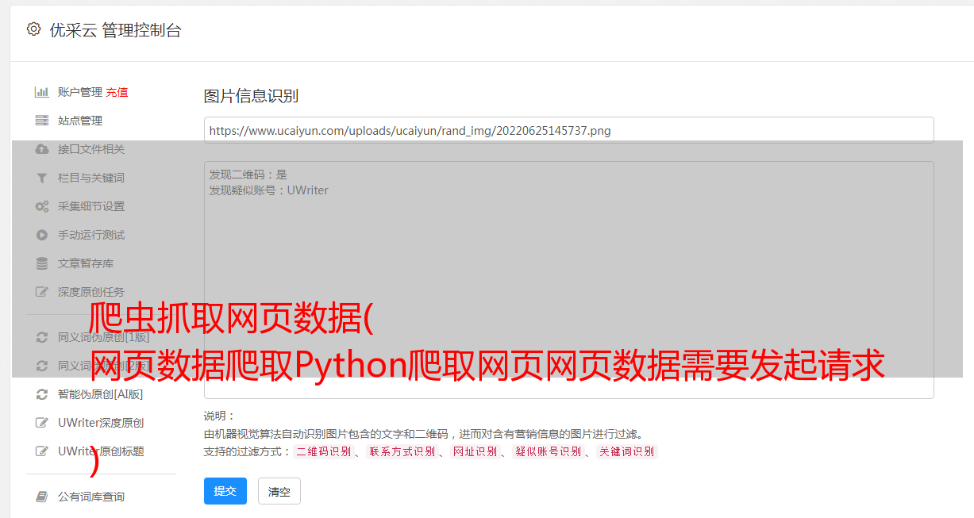This screenshot has height=518, width=974.
Task: Click the recognition results text area
Action: click(x=568, y=280)
